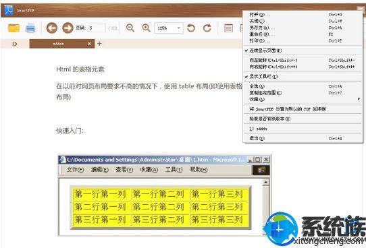
Task: Click the '快速入门:' text in the document
Action: [70, 131]
